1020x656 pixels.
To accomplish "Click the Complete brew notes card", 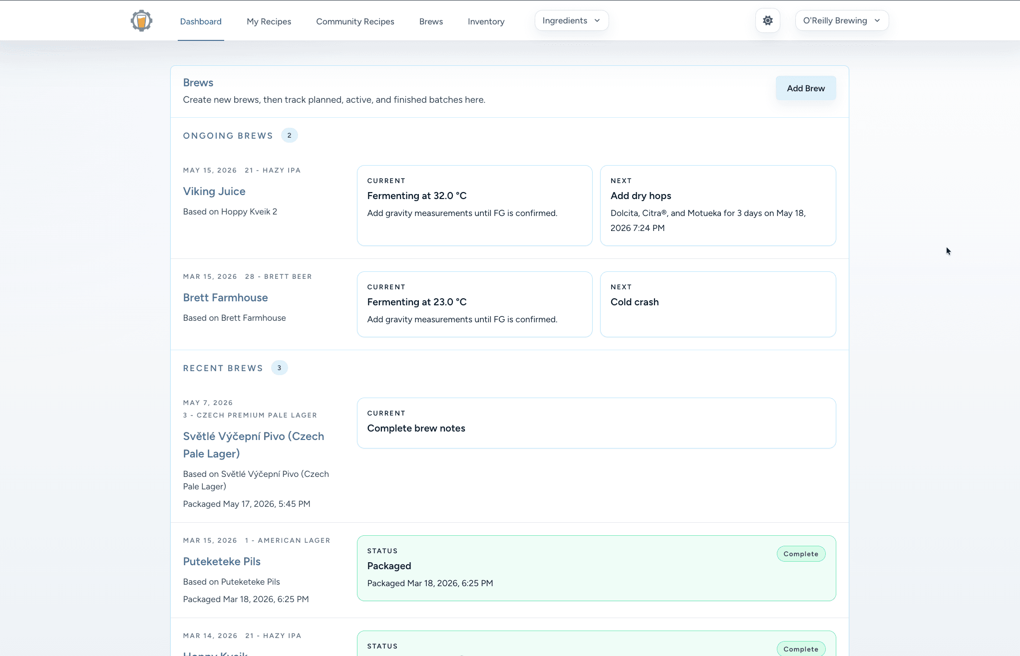I will click(x=596, y=423).
